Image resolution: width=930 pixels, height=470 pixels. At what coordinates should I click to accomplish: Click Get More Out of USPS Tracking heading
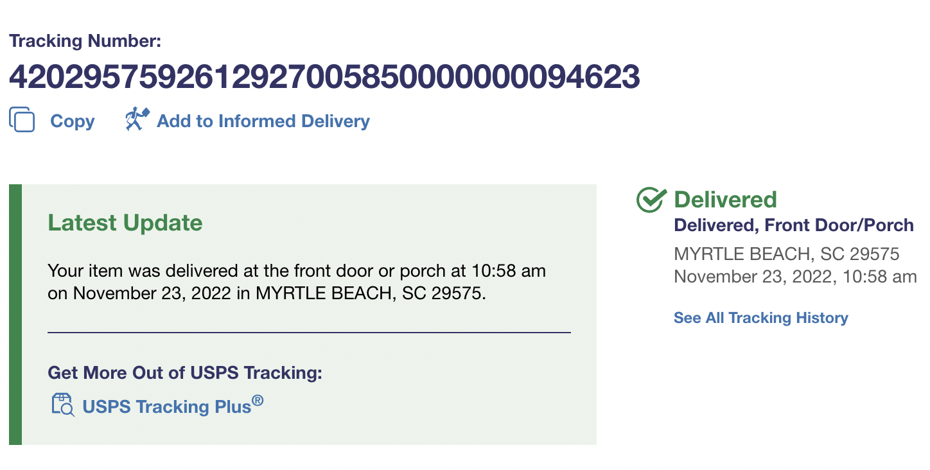coord(185,372)
